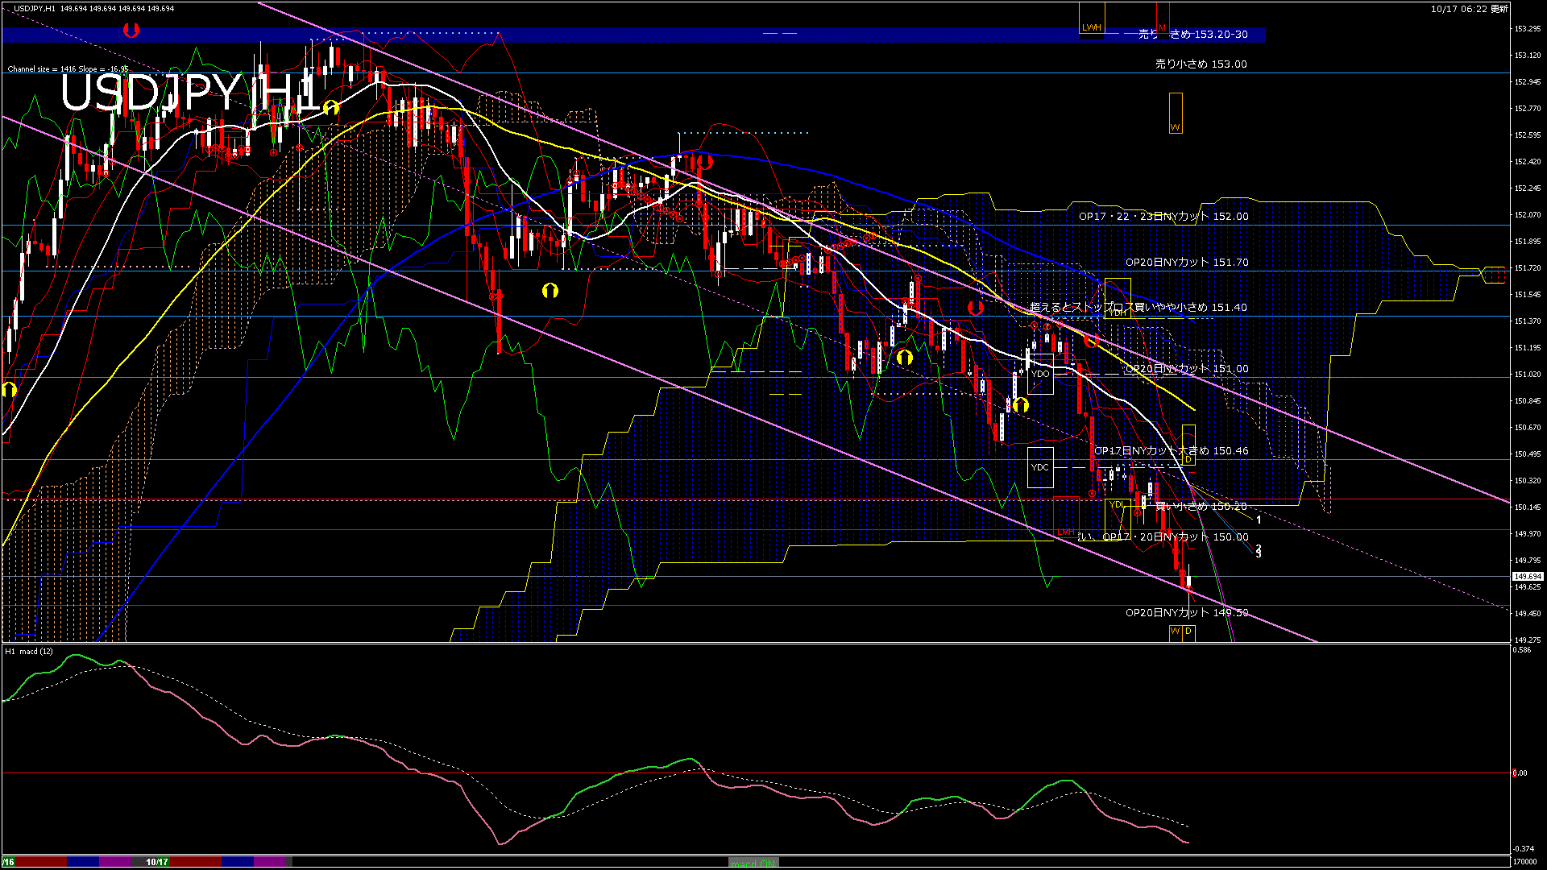Viewport: 1547px width, 870px height.
Task: Click the Channel size slope label
Action: click(68, 69)
